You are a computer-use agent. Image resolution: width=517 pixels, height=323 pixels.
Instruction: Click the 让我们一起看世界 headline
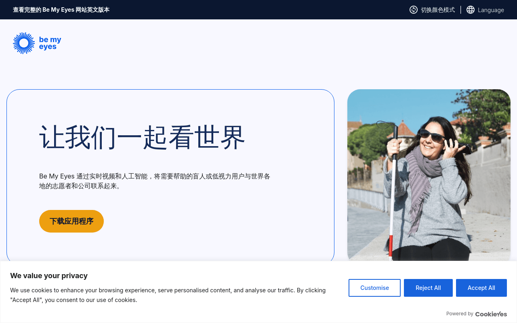pyautogui.click(x=142, y=138)
